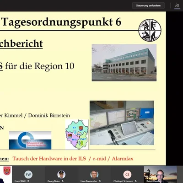Click the Region 10 district map image
183x183 pixels.
click(x=77, y=135)
